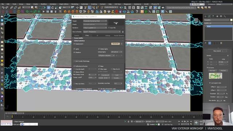Click the Quixel Bridge button at bottom left
The image size is (233, 131).
click(x=7, y=124)
